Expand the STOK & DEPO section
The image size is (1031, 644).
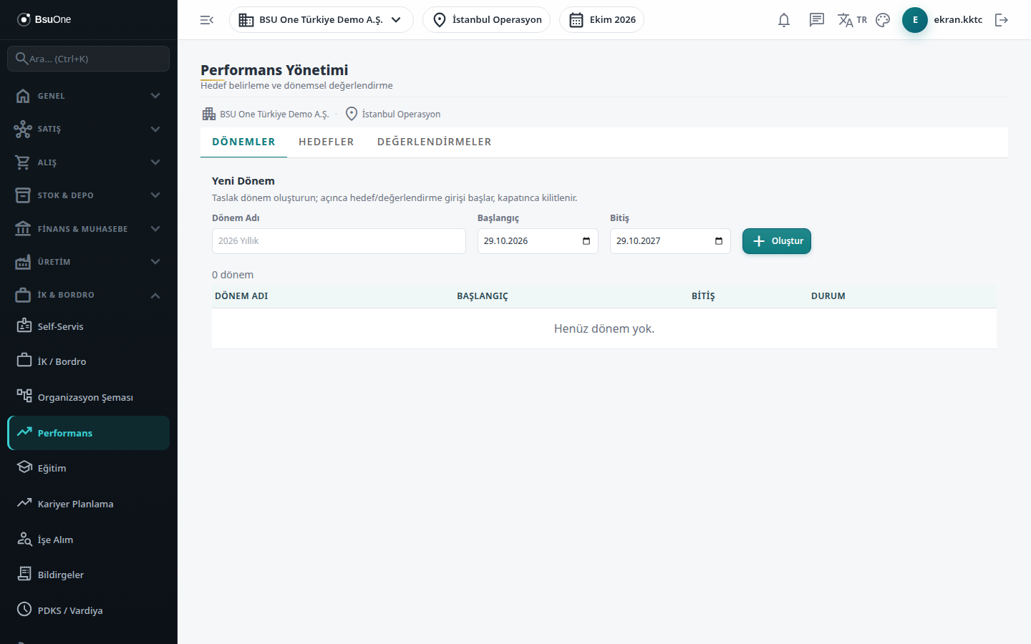89,195
